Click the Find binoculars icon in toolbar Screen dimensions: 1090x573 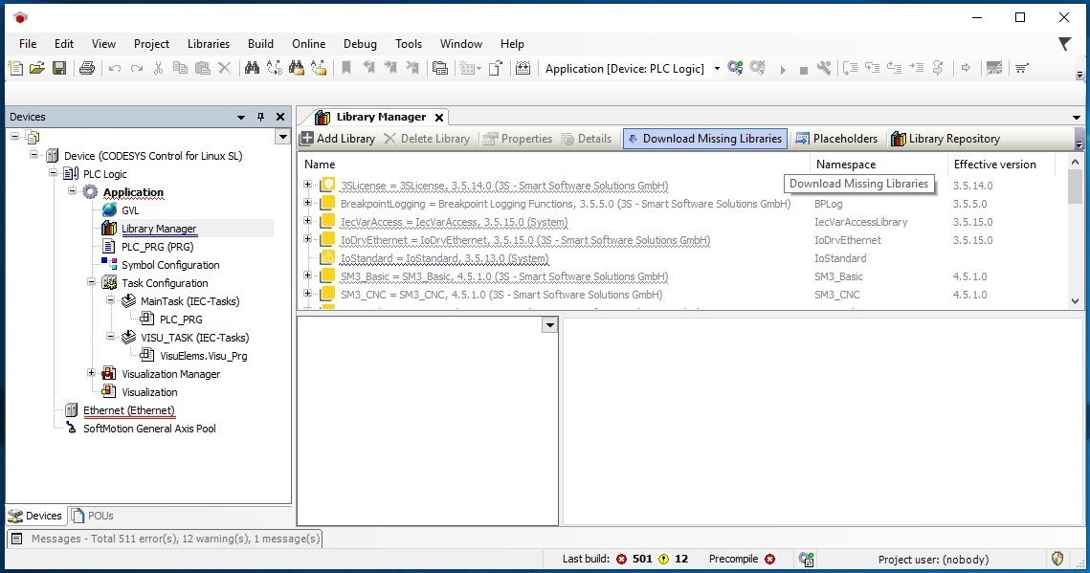[252, 68]
